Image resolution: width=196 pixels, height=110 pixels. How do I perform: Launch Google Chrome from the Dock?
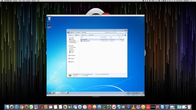point(21,107)
